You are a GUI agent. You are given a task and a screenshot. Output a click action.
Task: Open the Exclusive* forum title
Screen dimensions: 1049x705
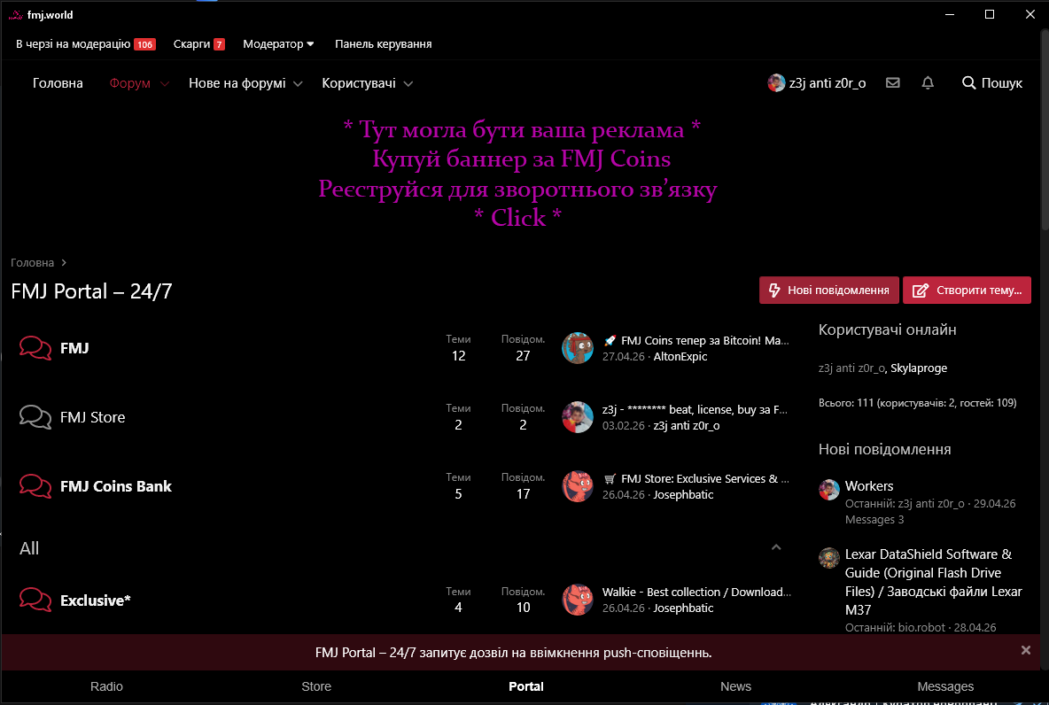click(95, 600)
